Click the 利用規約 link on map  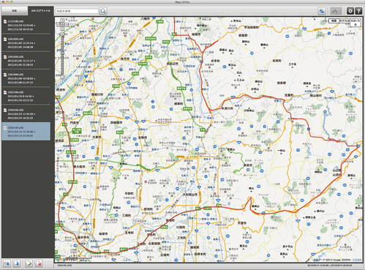coord(357,260)
